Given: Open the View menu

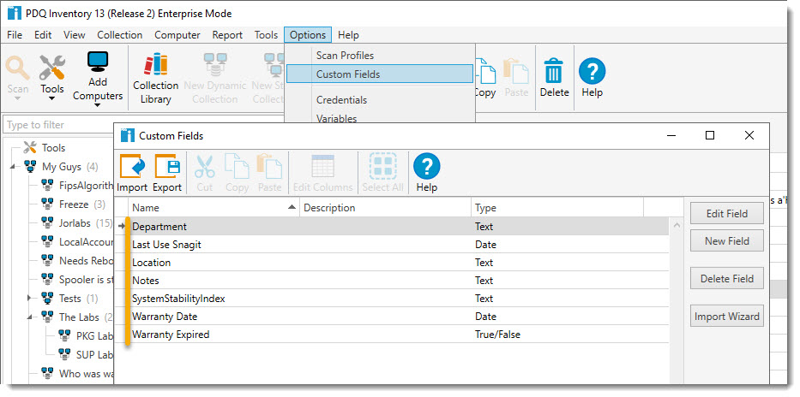Looking at the screenshot, I should pyautogui.click(x=75, y=34).
